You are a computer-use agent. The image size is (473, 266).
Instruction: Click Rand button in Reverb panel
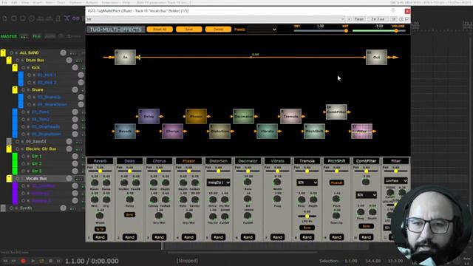click(100, 237)
